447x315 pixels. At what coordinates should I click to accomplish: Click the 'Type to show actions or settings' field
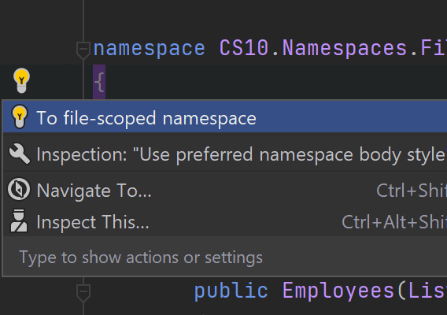[225, 258]
